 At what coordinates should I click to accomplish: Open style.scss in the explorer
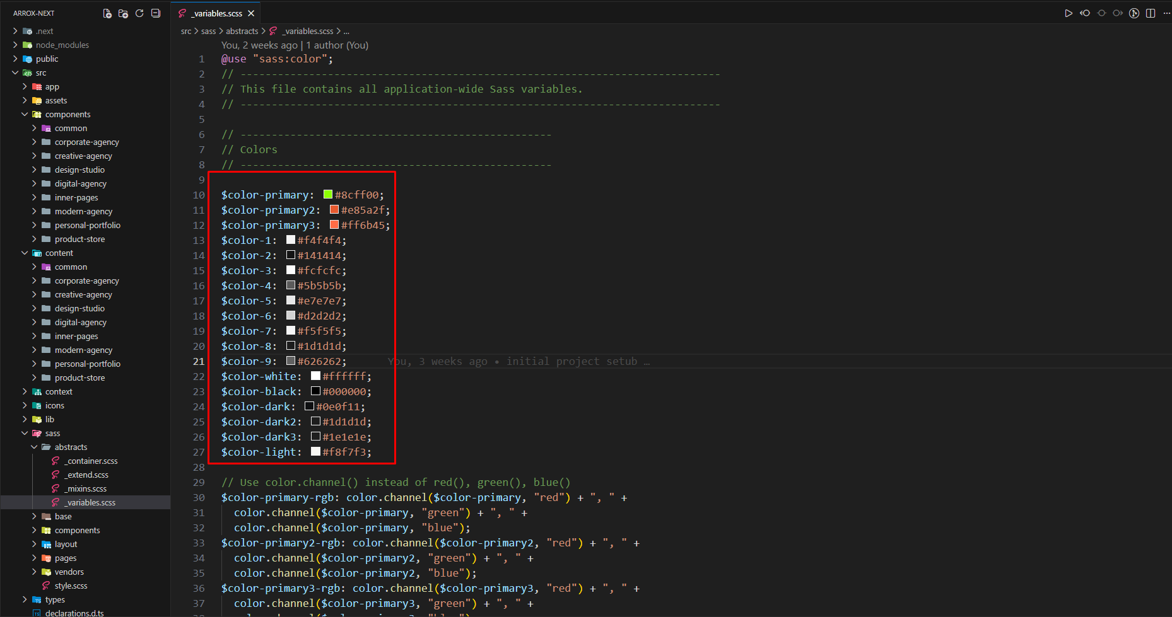[x=71, y=585]
